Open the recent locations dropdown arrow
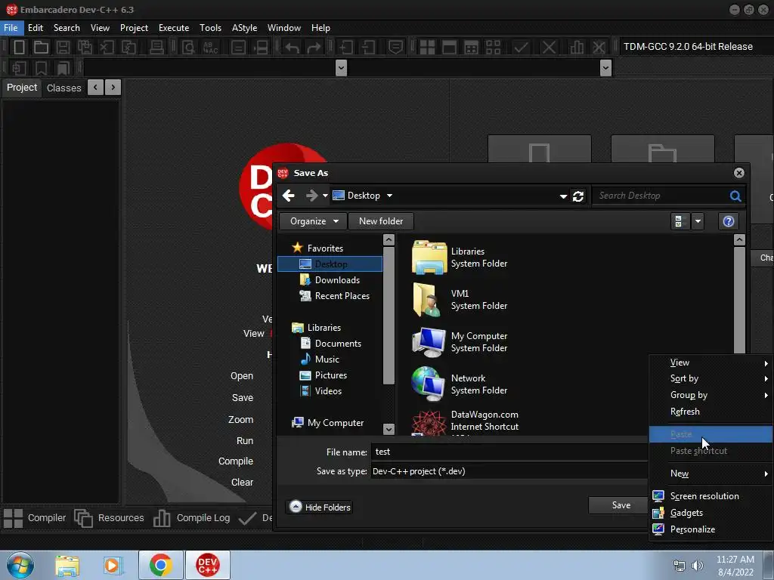 pos(325,196)
